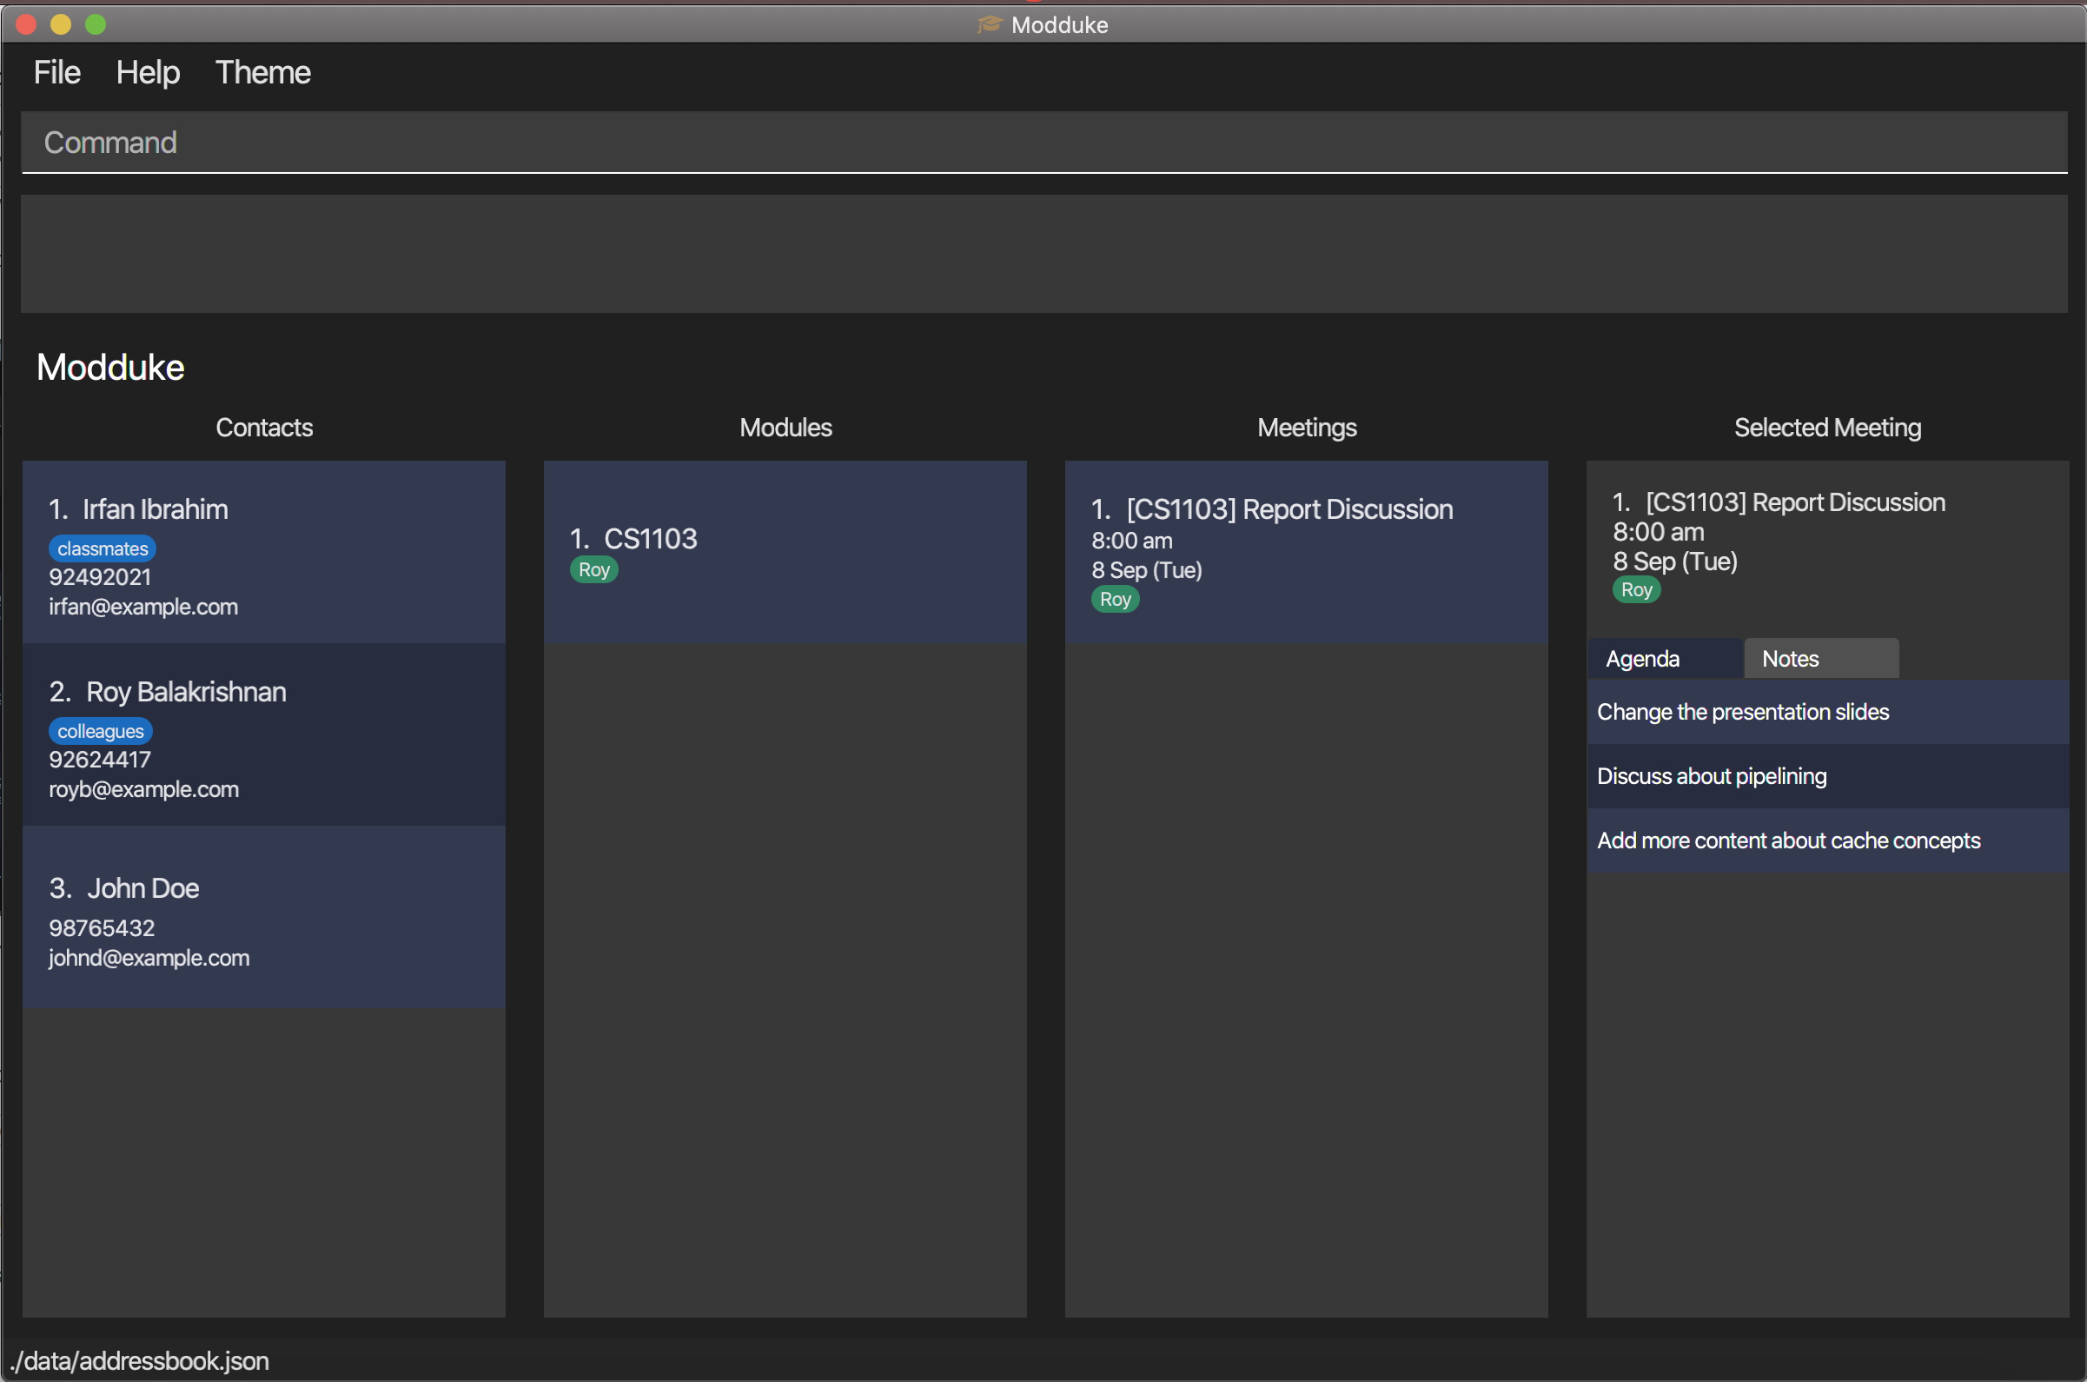This screenshot has width=2087, height=1382.
Task: Click the Roy tag in Meetings list
Action: [x=1115, y=601]
